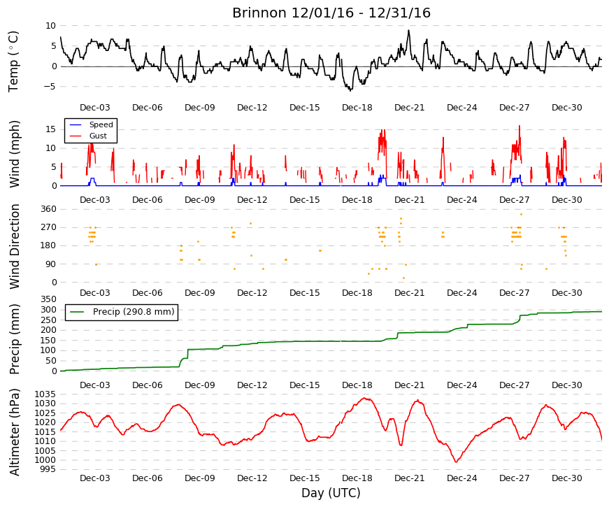Click the Dec-27 tick under precipitation plot
The width and height of the screenshot is (609, 507).
[x=514, y=385]
